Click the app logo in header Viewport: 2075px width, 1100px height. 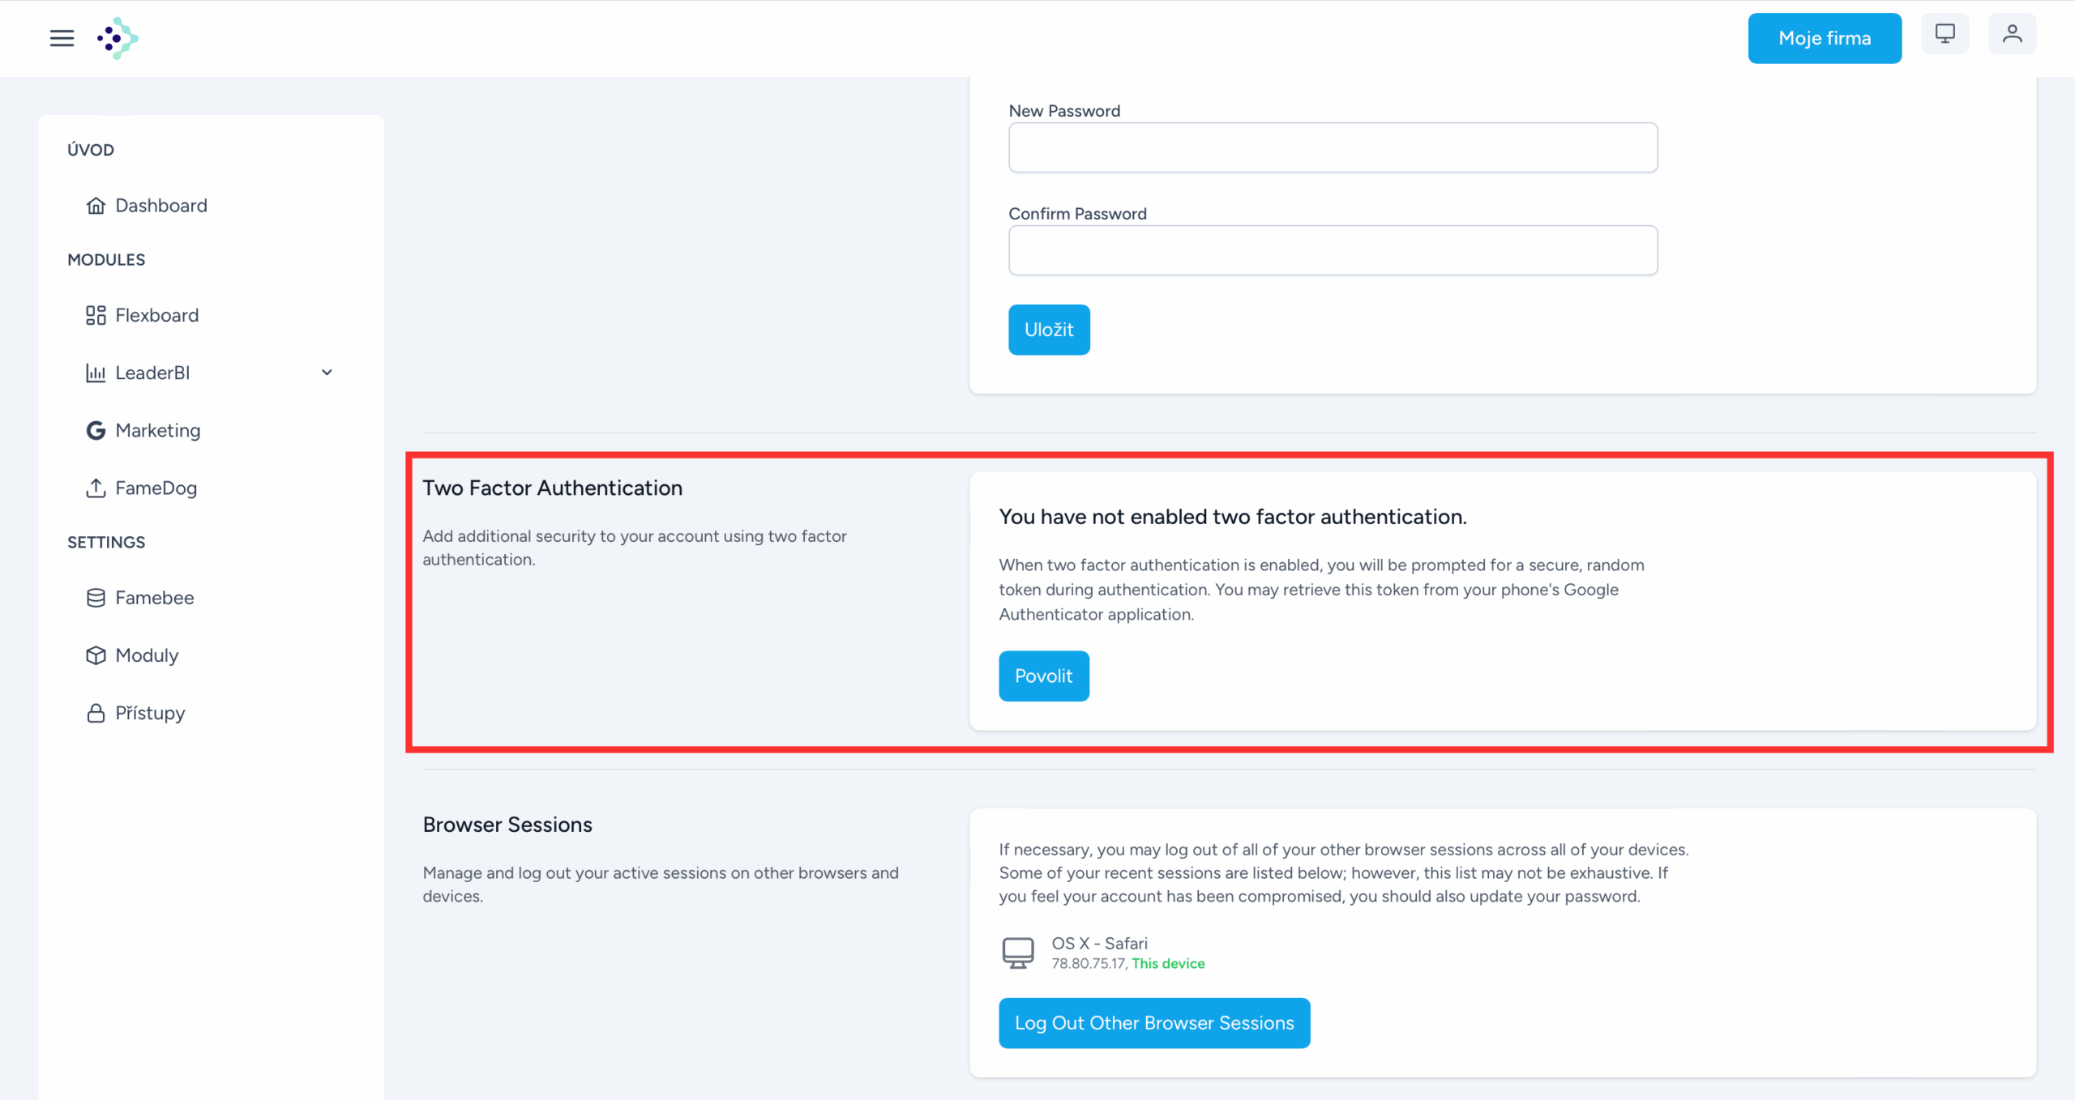coord(118,38)
